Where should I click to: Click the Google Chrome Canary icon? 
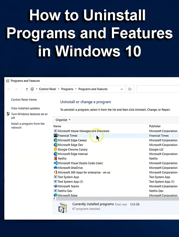coord(56,149)
